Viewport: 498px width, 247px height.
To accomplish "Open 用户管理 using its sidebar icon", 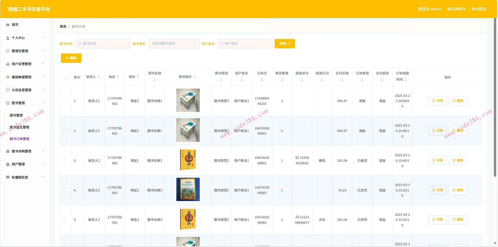I will point(8,164).
